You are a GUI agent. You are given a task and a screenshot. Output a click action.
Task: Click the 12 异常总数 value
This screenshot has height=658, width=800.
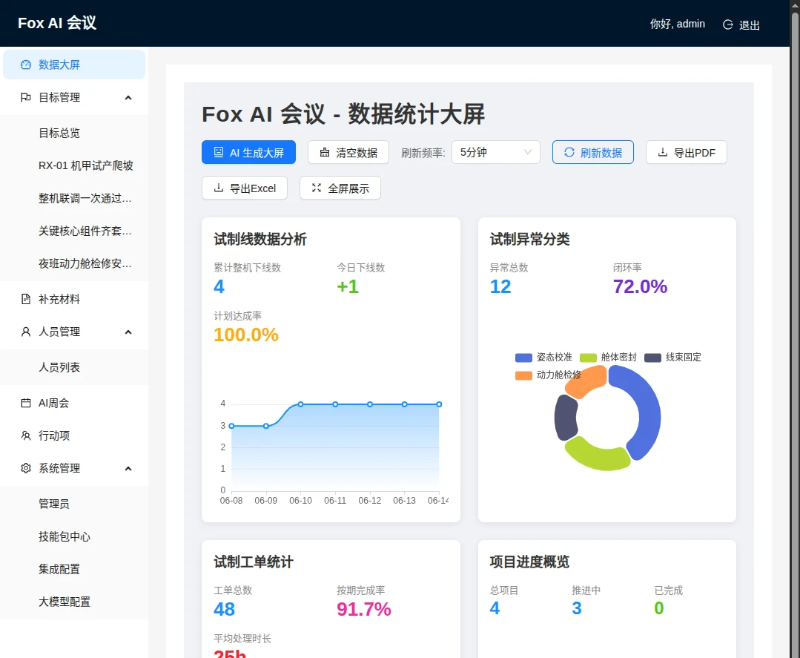[x=500, y=287]
